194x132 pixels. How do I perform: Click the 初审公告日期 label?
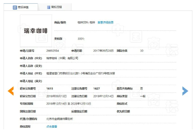28,96
